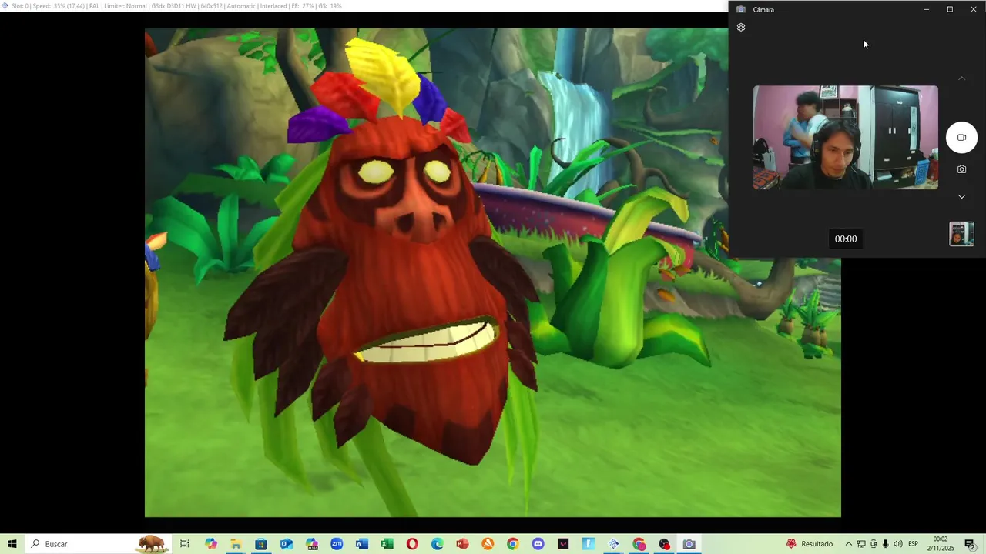Viewport: 986px width, 554px height.
Task: Switch to the Camera app taskbar icon
Action: (x=689, y=544)
